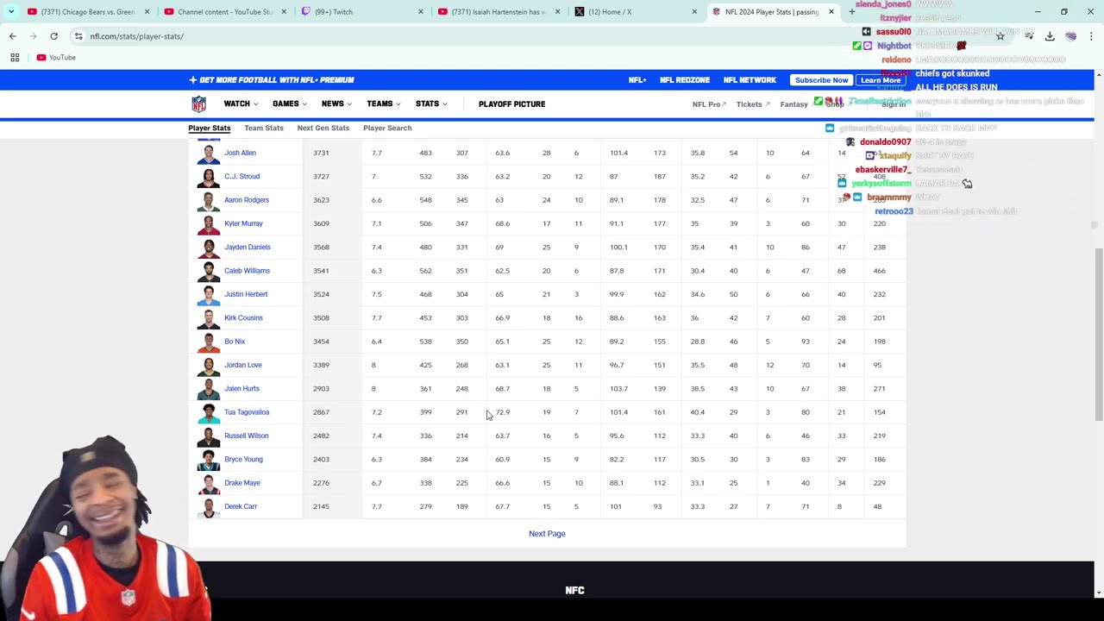
Task: Open Justin Herbert's player page
Action: (x=246, y=294)
